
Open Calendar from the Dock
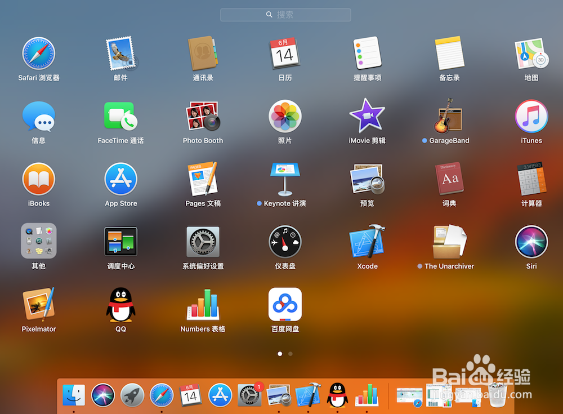191,395
